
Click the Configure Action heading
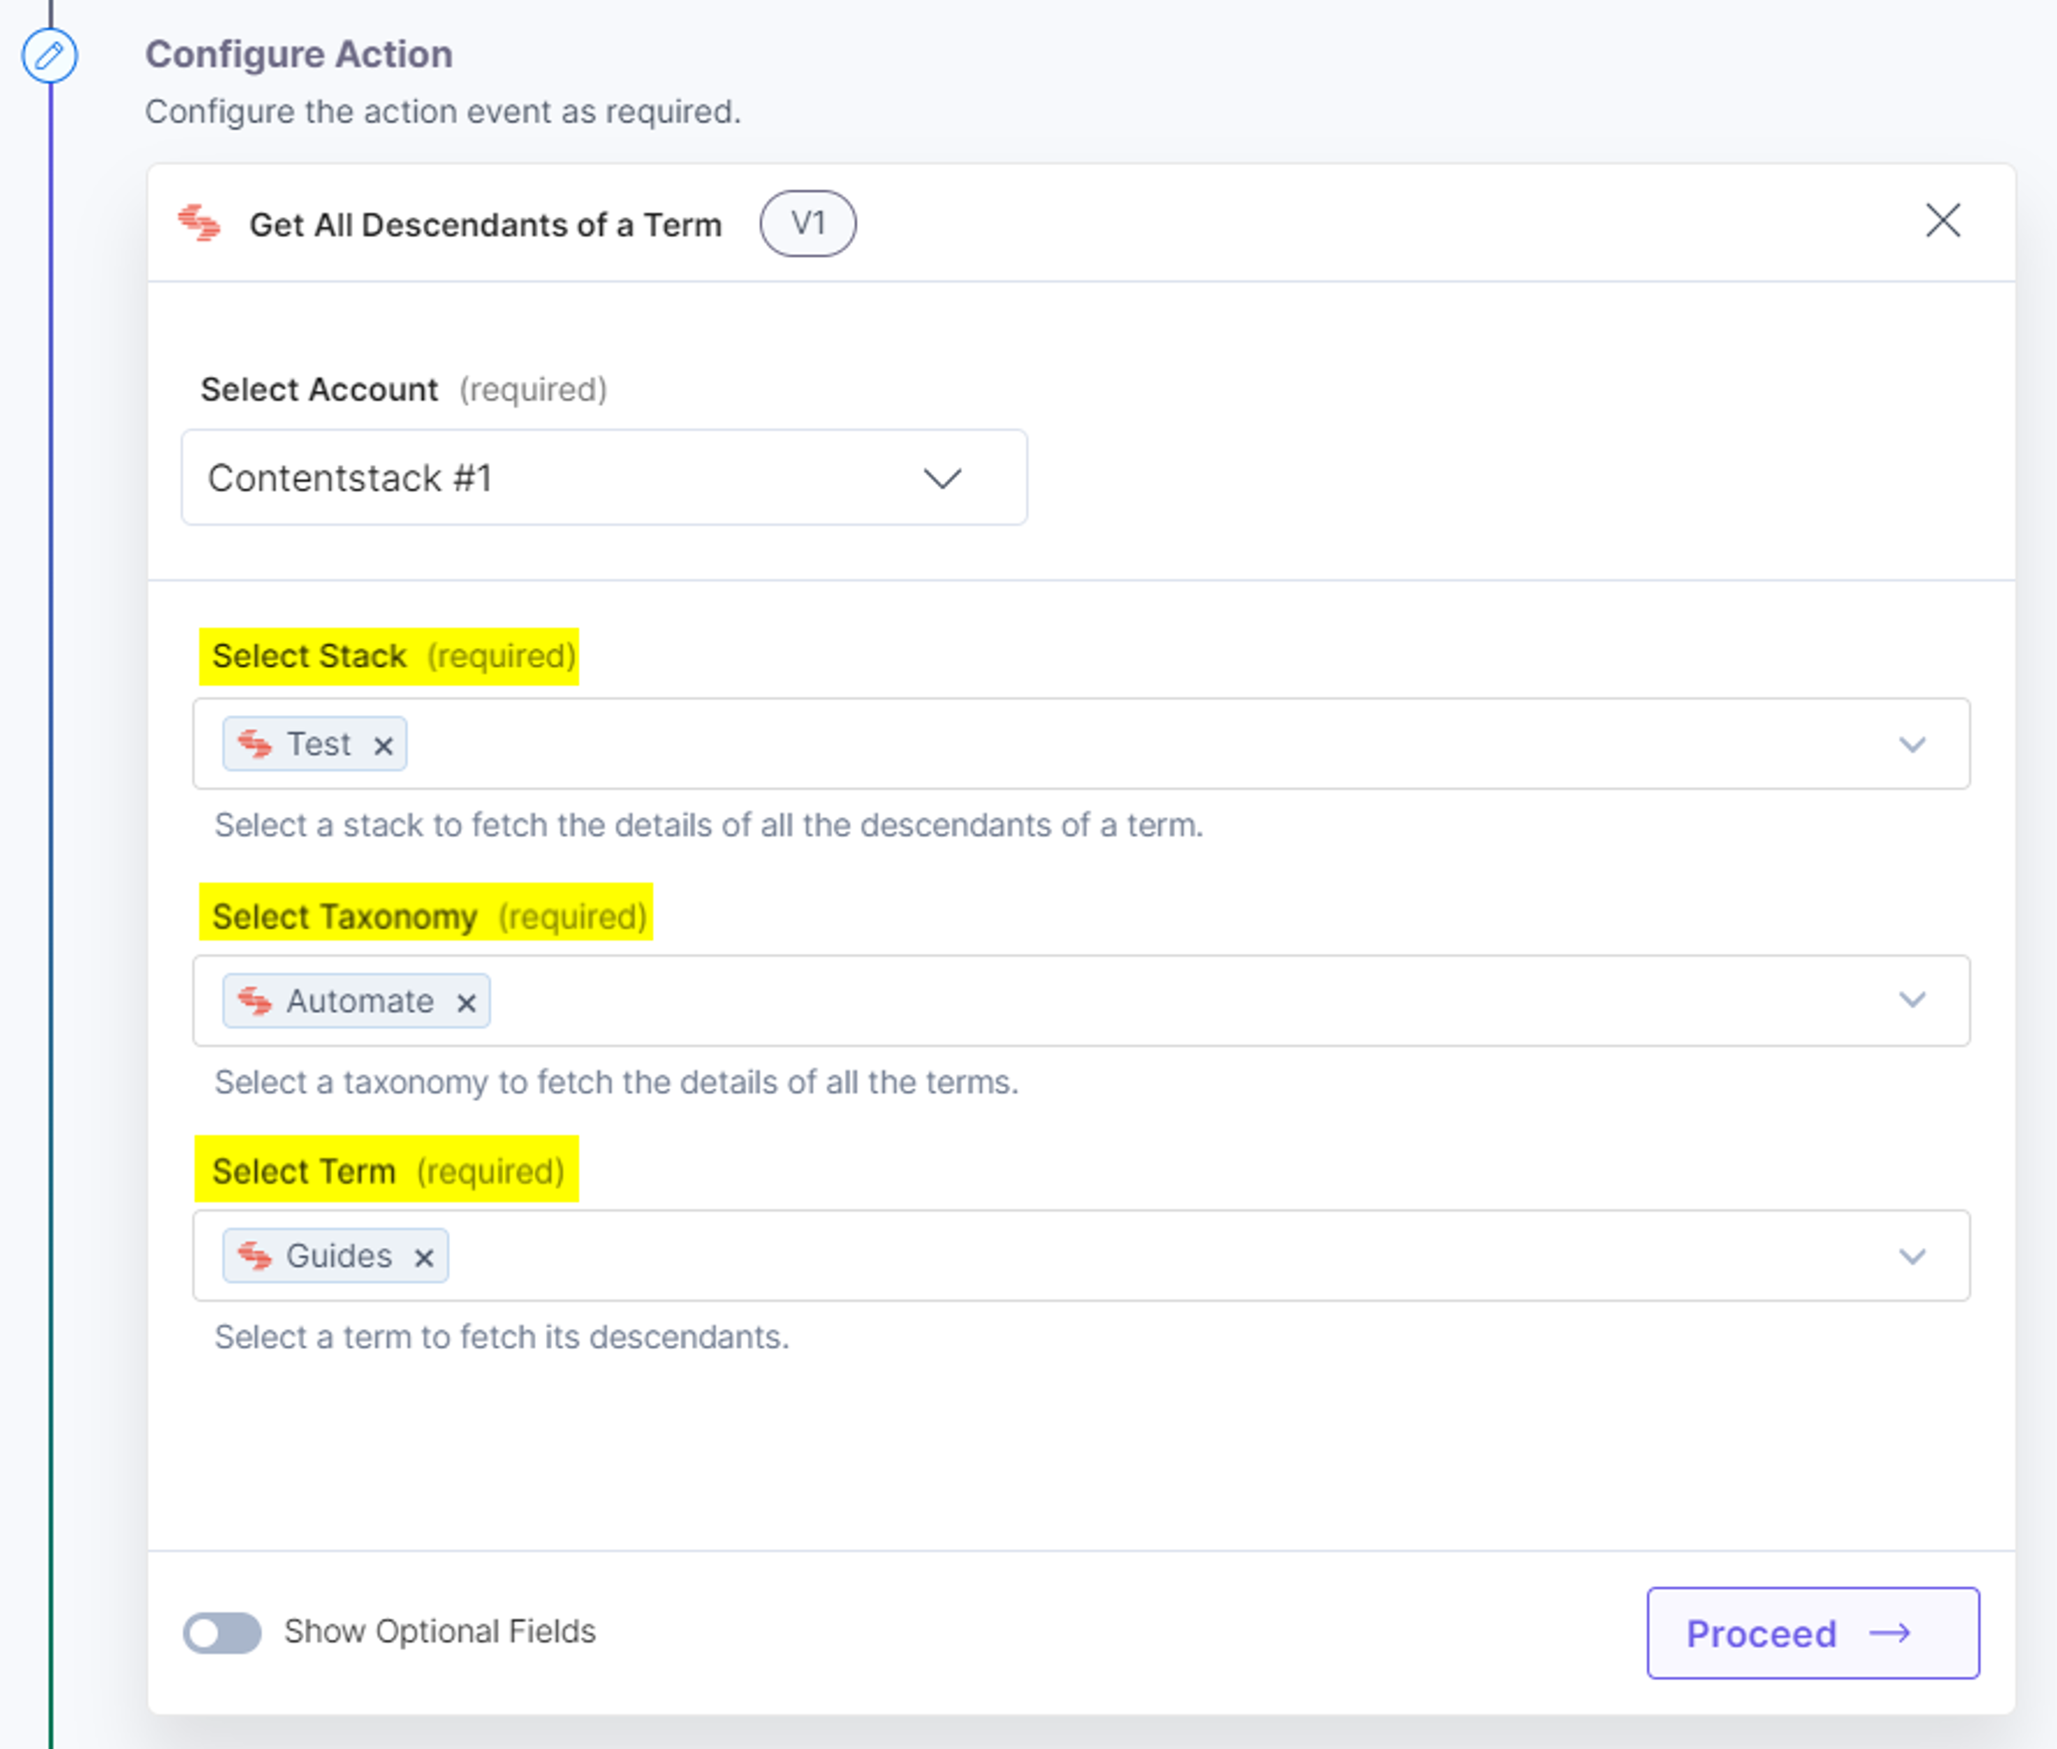point(299,55)
